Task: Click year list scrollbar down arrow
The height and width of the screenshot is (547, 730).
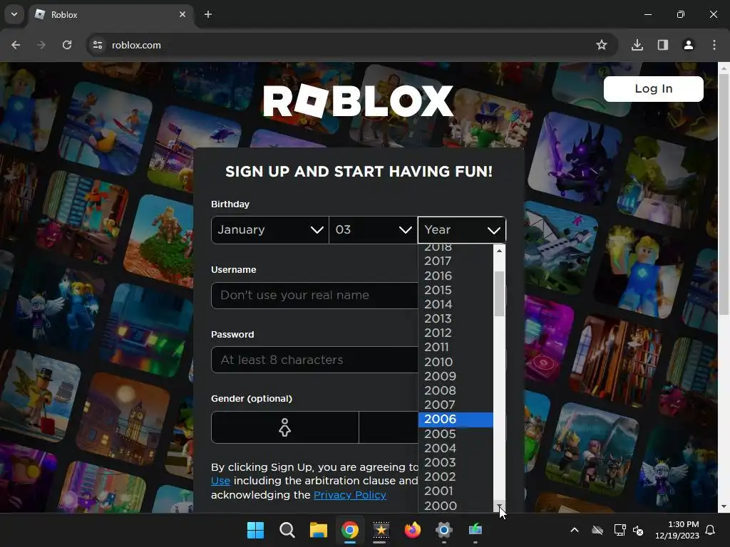Action: (499, 506)
